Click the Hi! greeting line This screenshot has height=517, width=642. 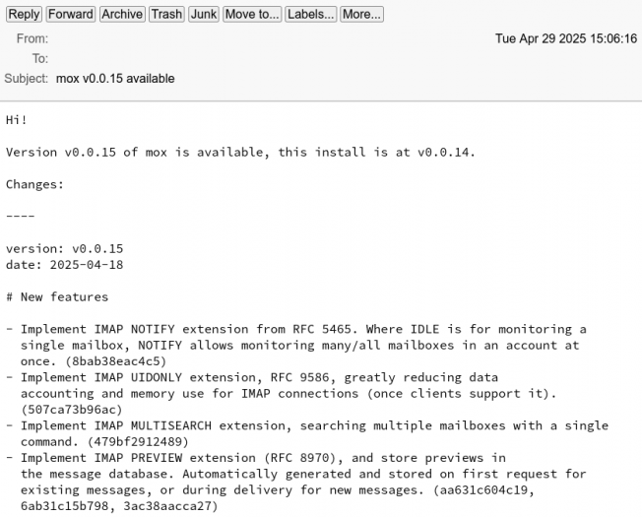(17, 120)
